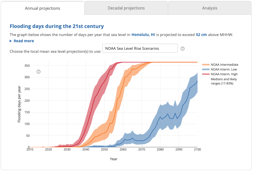Click the 52 cm threshold link

tap(201, 35)
